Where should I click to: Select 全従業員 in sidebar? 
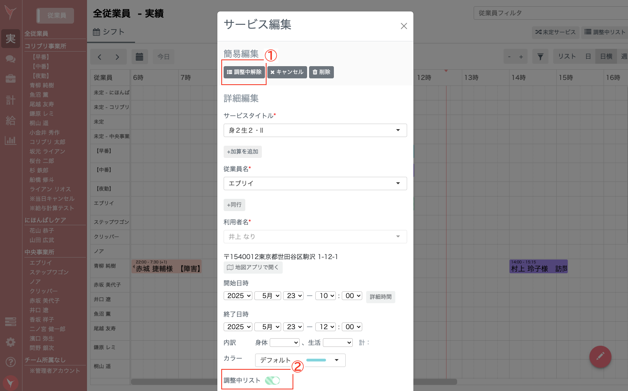click(36, 34)
